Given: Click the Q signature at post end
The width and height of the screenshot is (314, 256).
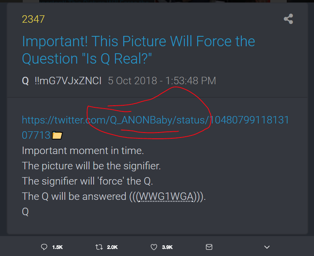Looking at the screenshot, I should tap(25, 212).
